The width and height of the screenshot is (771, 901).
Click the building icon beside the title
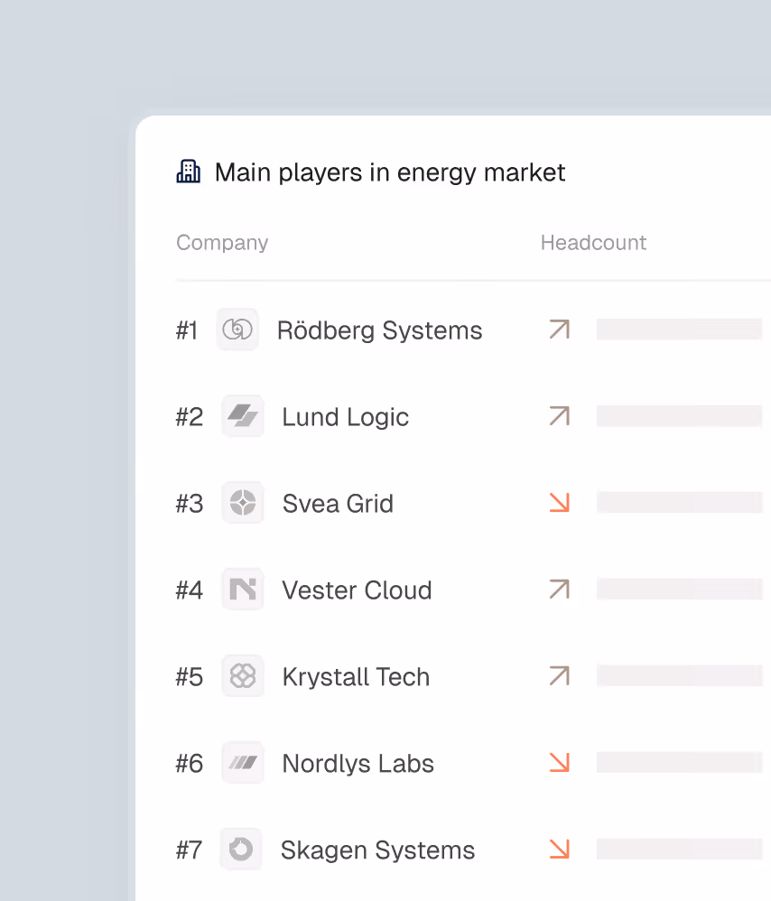[x=189, y=172]
